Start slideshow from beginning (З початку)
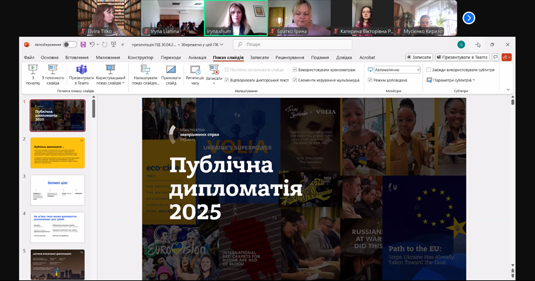This screenshot has width=535, height=281. tap(33, 74)
